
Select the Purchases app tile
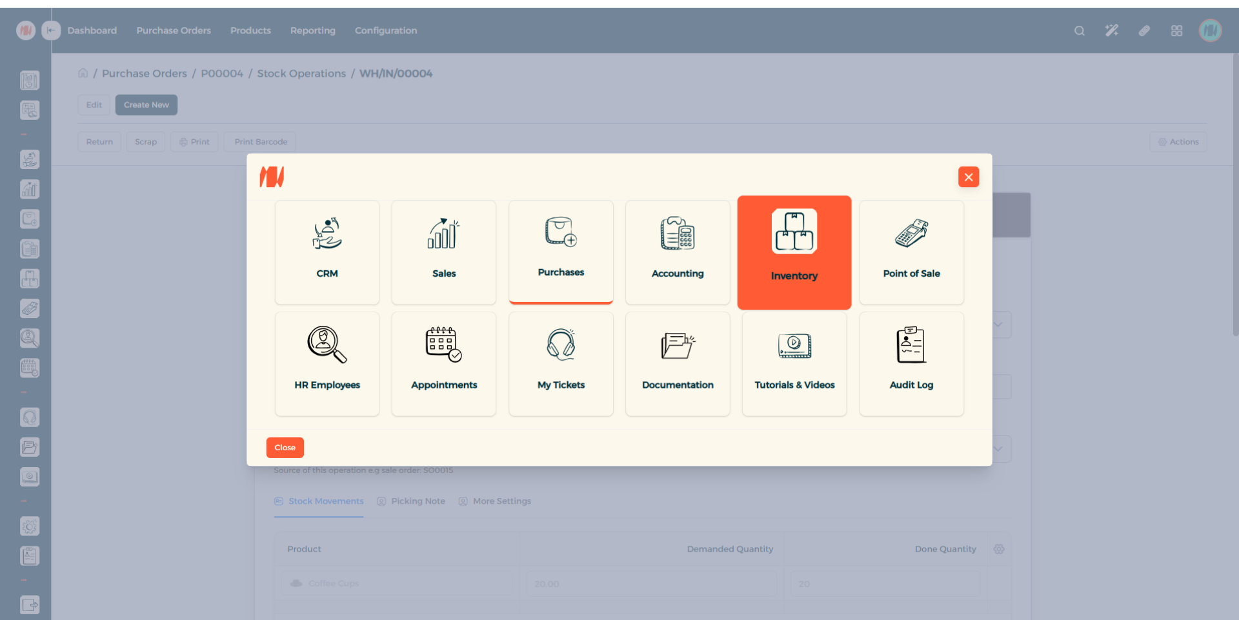click(x=561, y=252)
